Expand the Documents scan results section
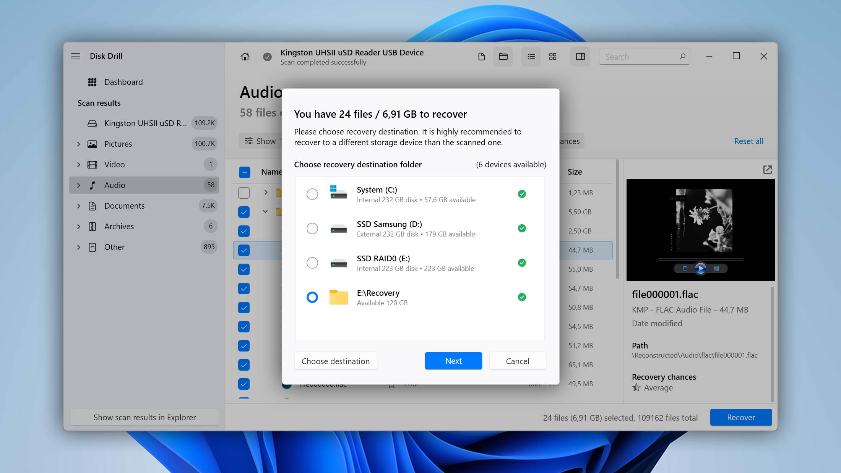 pyautogui.click(x=78, y=205)
